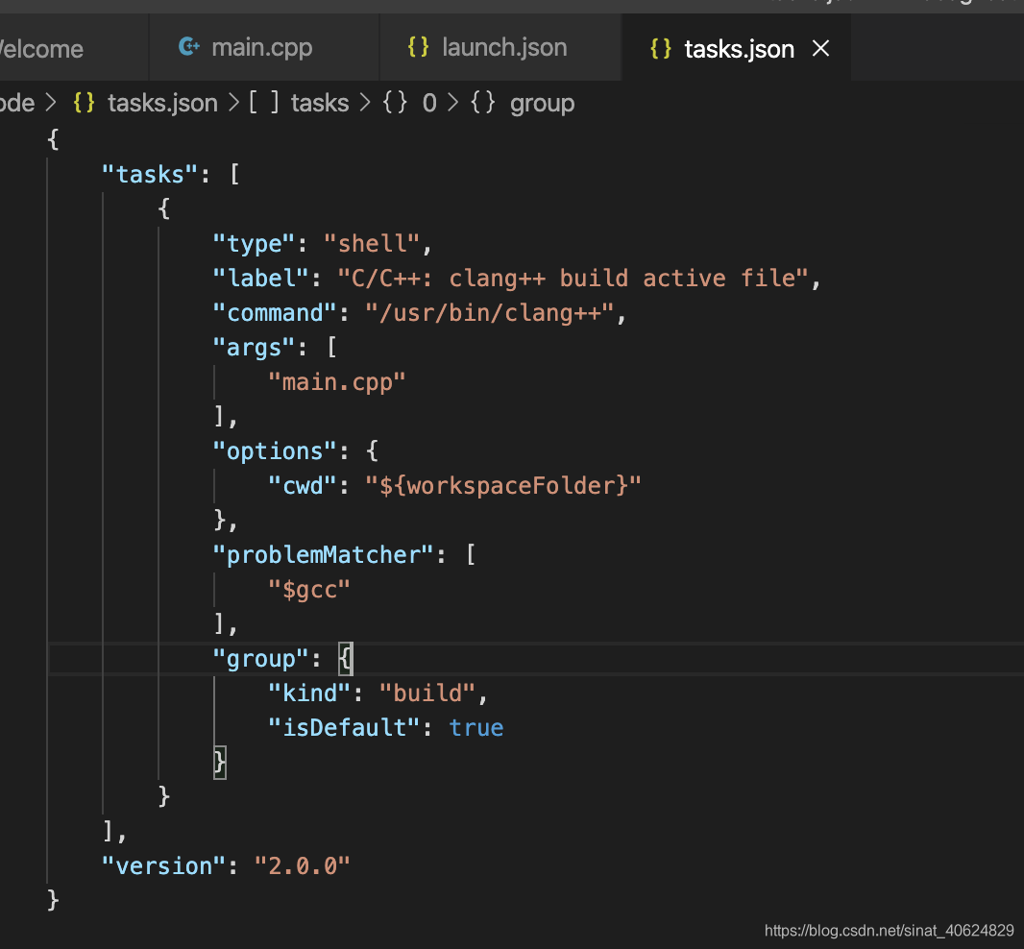Click the "shell" string value
1024x949 pixels.
click(x=373, y=244)
